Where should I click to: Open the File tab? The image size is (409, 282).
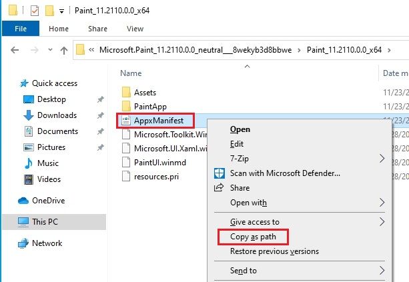click(21, 29)
